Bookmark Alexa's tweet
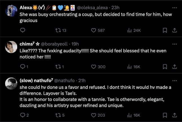 pos(165,30)
